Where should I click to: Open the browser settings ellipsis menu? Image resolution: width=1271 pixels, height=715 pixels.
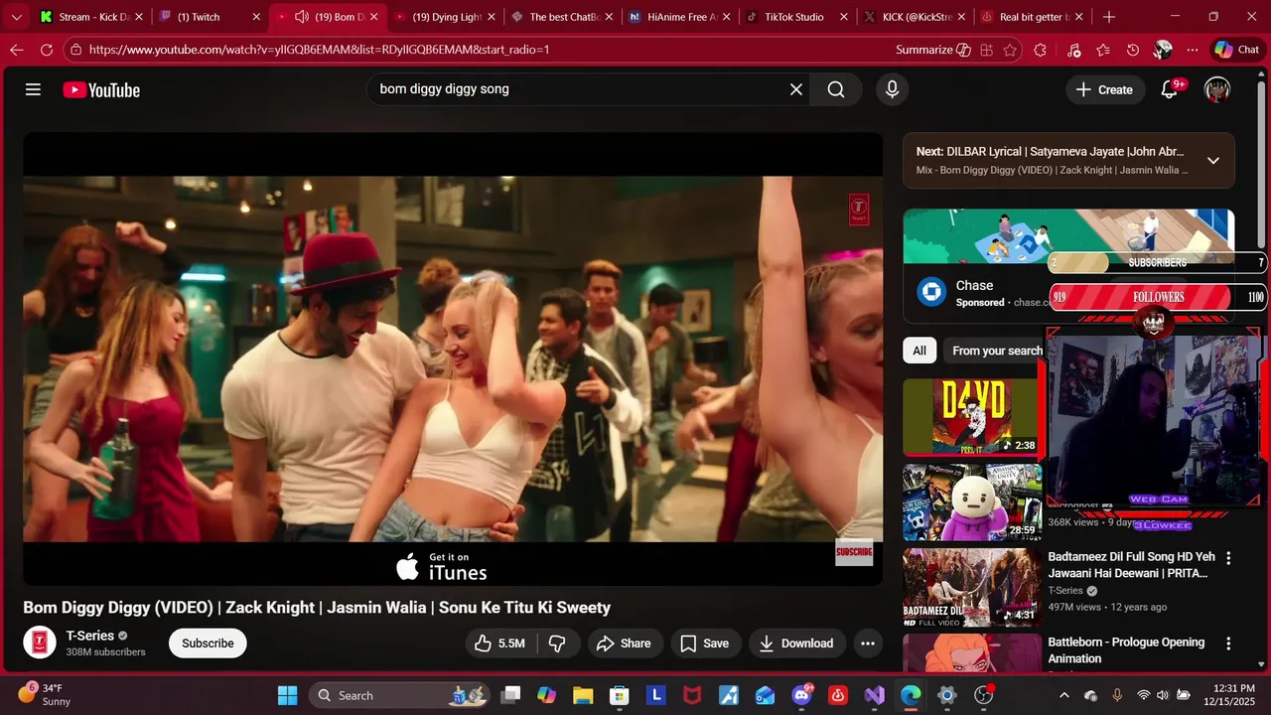[x=1193, y=50]
